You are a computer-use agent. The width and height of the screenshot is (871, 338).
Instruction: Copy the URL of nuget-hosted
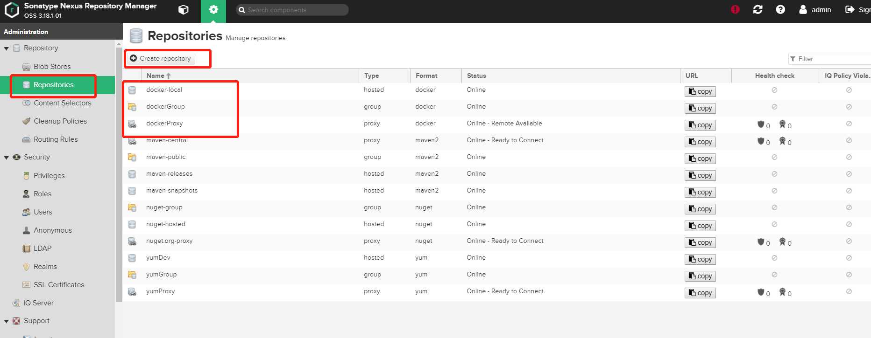(x=700, y=226)
